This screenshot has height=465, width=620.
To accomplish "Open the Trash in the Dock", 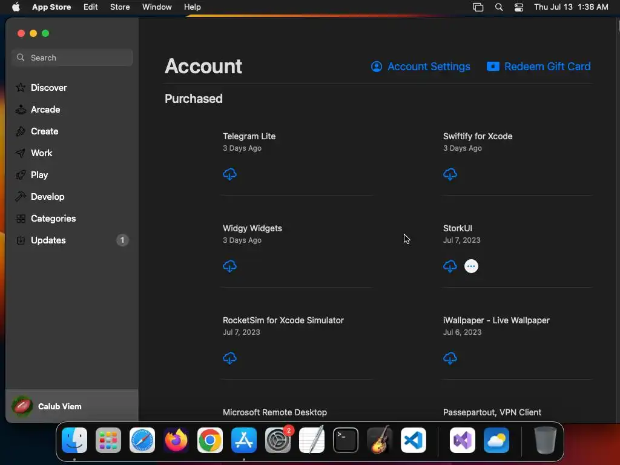I will click(x=546, y=440).
